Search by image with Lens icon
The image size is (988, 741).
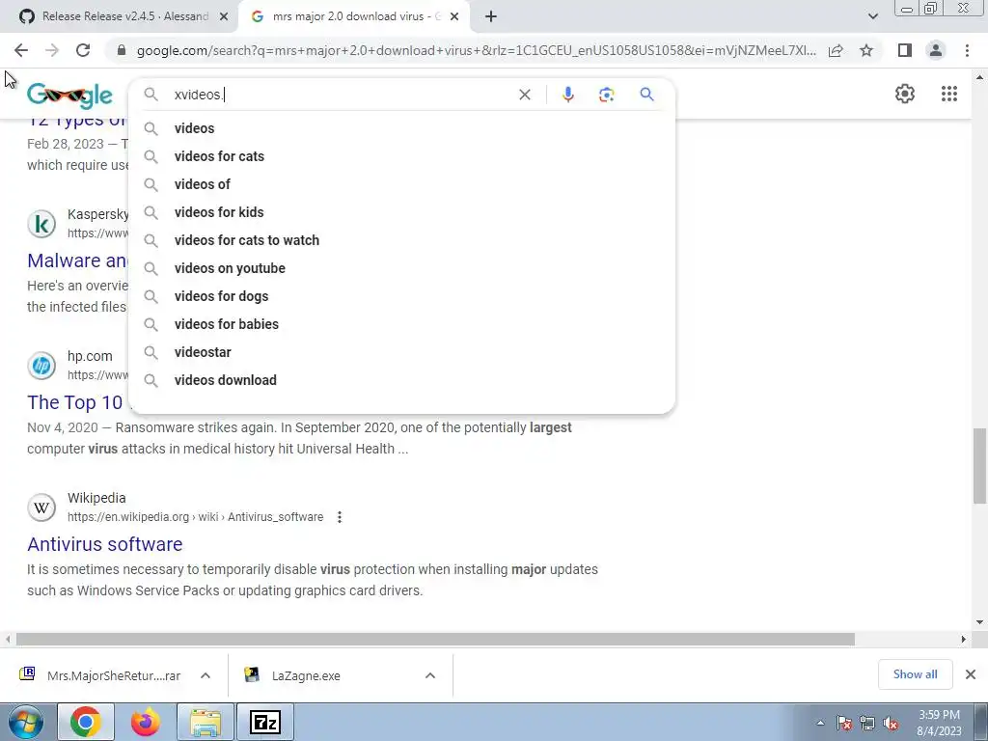(606, 95)
